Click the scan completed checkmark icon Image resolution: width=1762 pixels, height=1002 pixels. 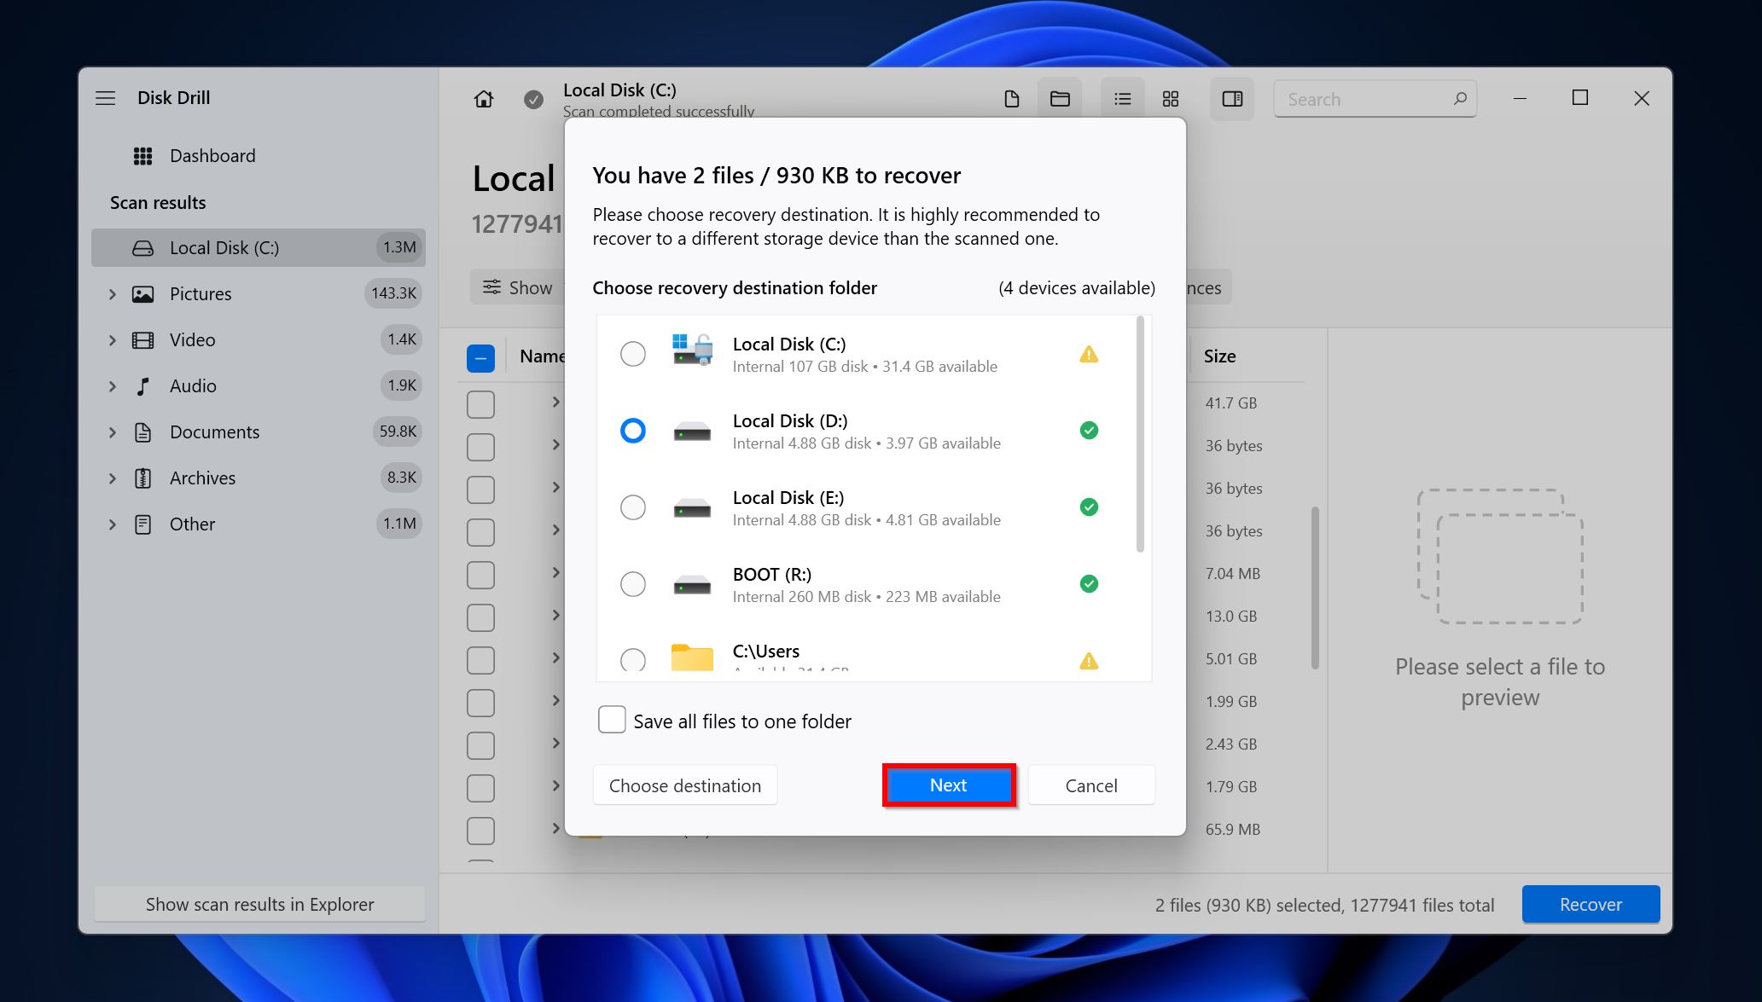click(532, 99)
